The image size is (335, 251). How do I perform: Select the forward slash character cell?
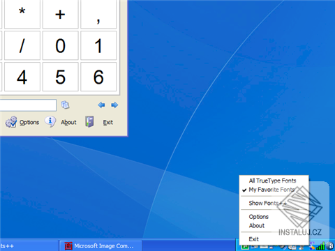(22, 45)
